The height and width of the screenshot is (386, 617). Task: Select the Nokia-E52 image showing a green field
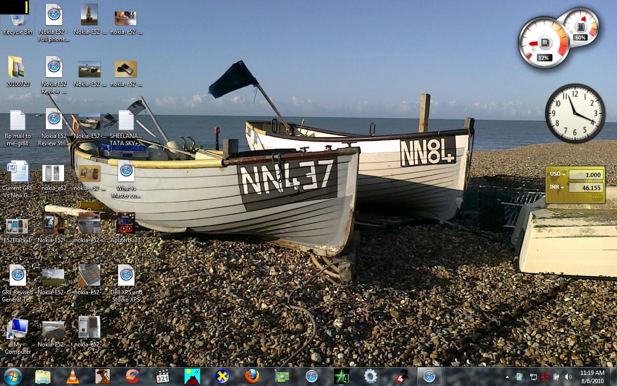(x=54, y=281)
